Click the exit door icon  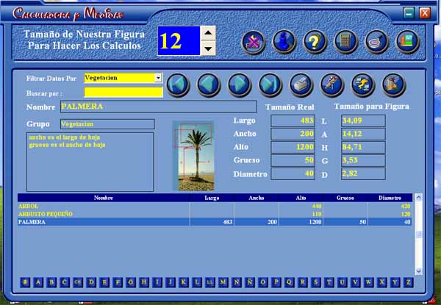(x=395, y=85)
